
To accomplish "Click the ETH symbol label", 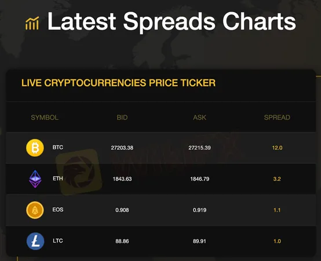I will pyautogui.click(x=58, y=179).
